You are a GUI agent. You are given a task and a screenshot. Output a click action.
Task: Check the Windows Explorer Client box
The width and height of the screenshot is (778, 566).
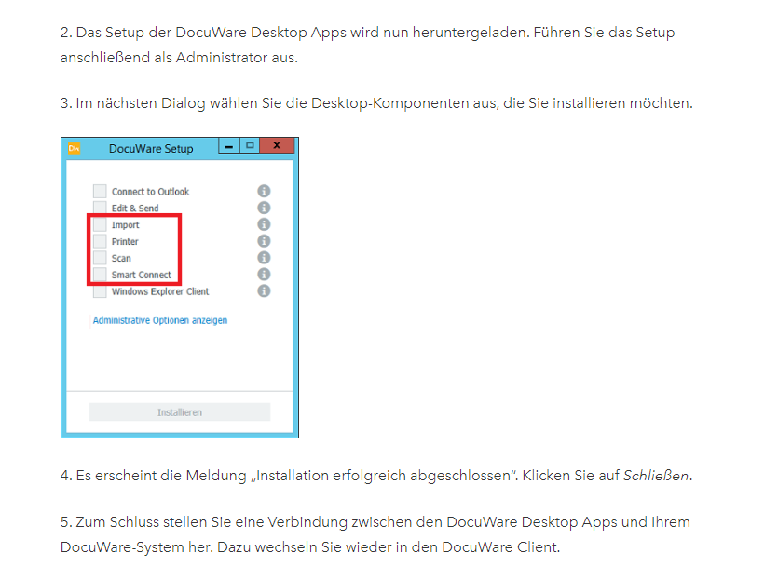coord(100,291)
